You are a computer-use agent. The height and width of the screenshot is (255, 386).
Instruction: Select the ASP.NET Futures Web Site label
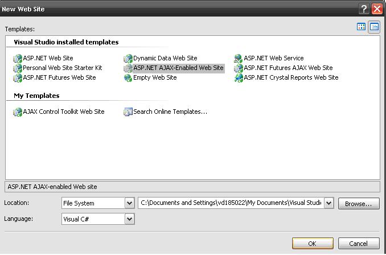pos(59,77)
